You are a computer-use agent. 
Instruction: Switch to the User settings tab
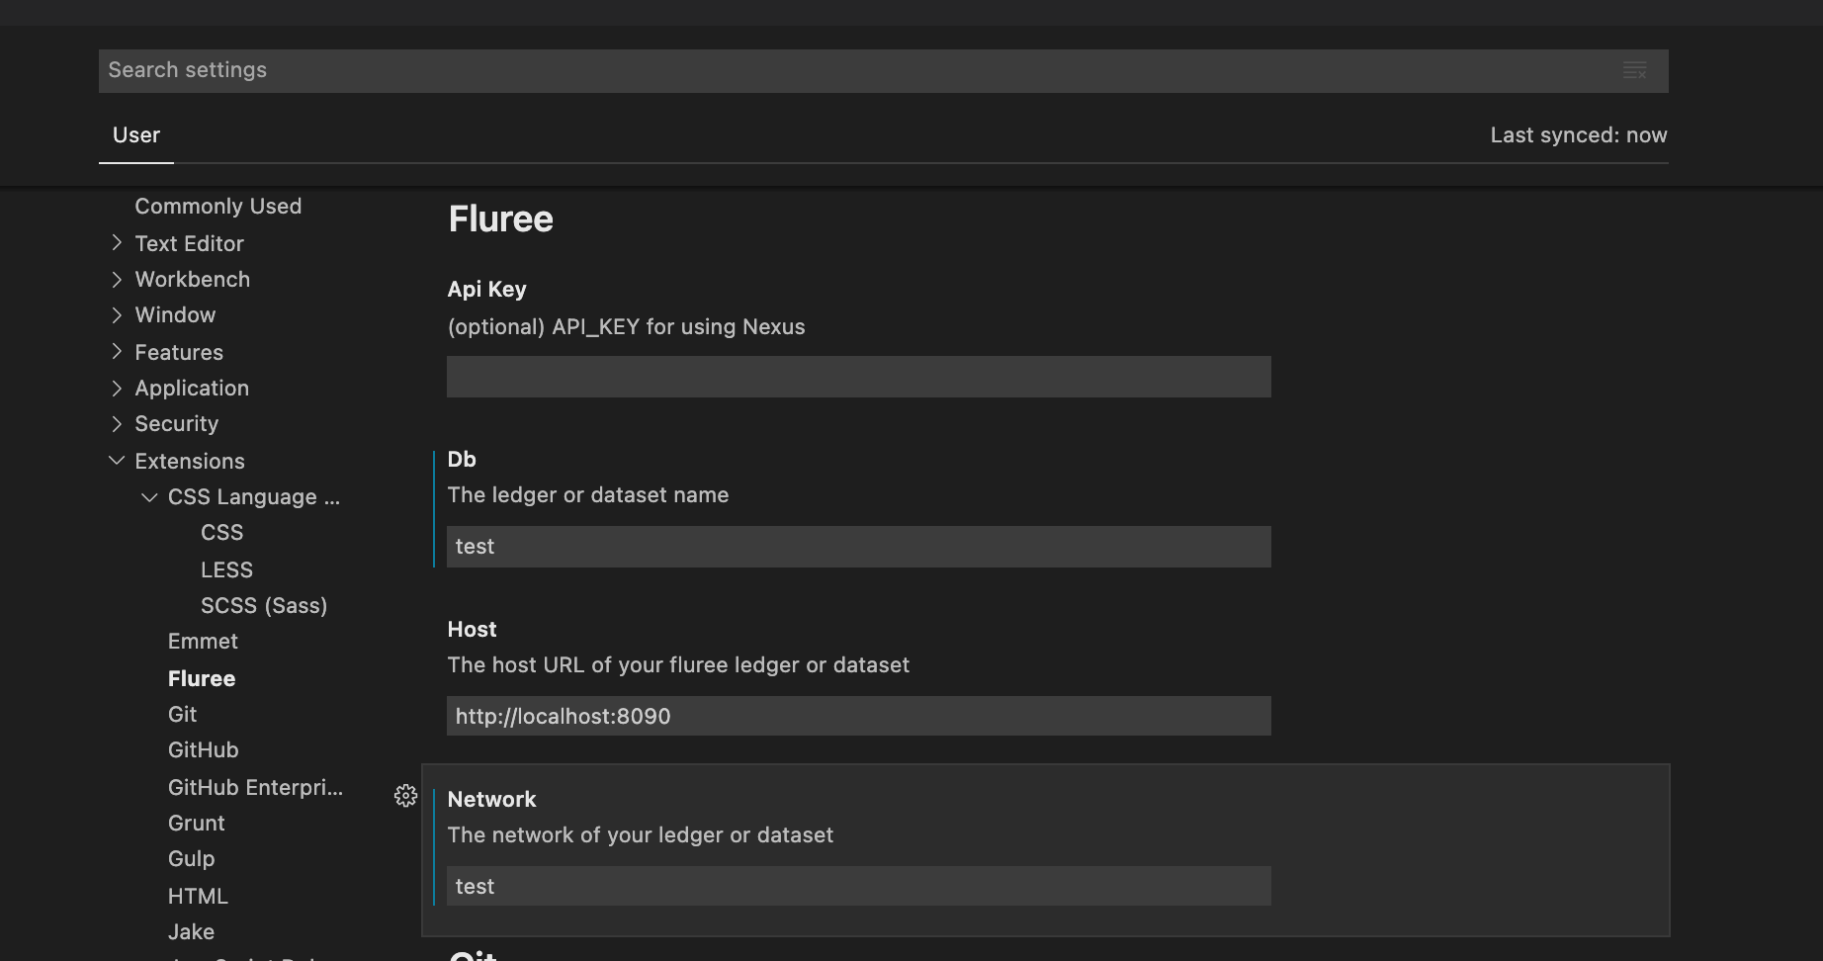tap(136, 135)
